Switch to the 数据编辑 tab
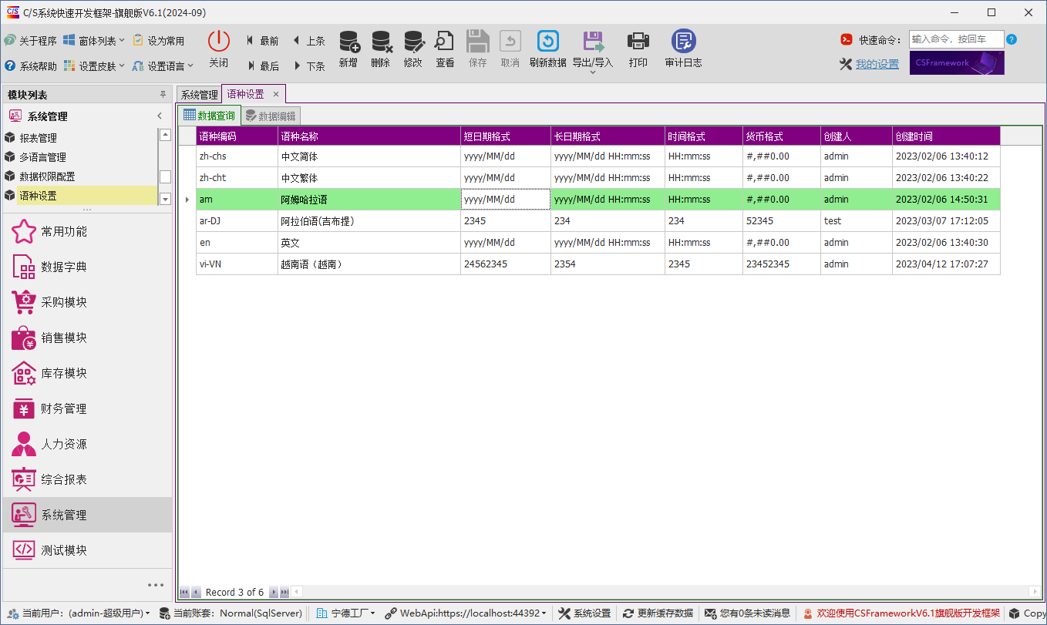 coord(271,116)
